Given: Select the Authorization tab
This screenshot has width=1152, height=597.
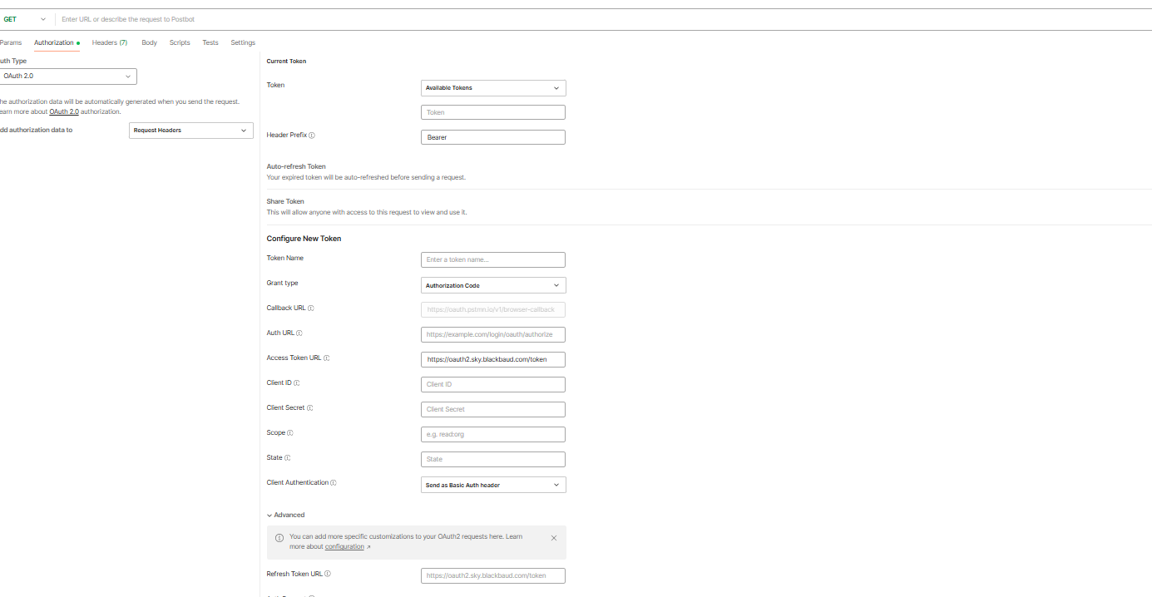Looking at the screenshot, I should (x=57, y=42).
